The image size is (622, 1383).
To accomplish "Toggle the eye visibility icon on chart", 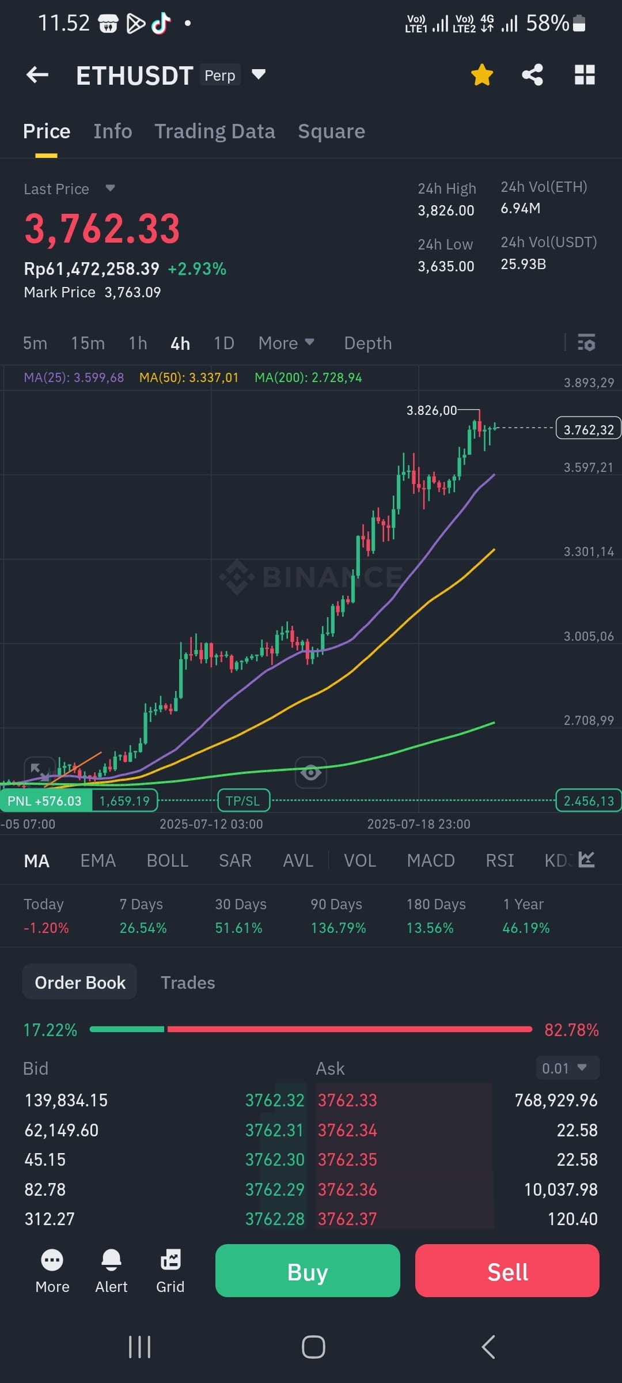I will pos(311,772).
